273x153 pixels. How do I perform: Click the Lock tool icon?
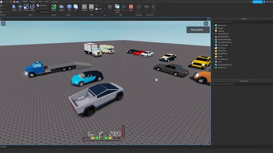(96, 8)
